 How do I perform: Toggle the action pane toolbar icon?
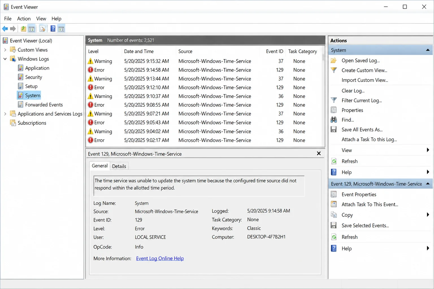click(61, 29)
